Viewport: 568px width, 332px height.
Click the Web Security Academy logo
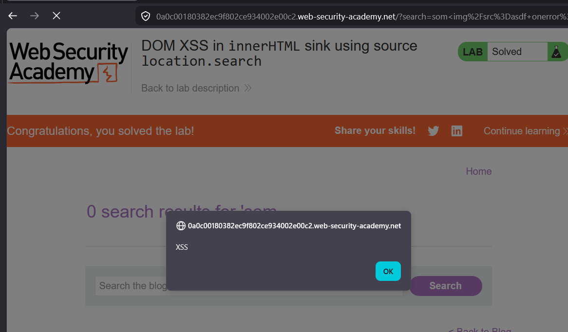[69, 63]
